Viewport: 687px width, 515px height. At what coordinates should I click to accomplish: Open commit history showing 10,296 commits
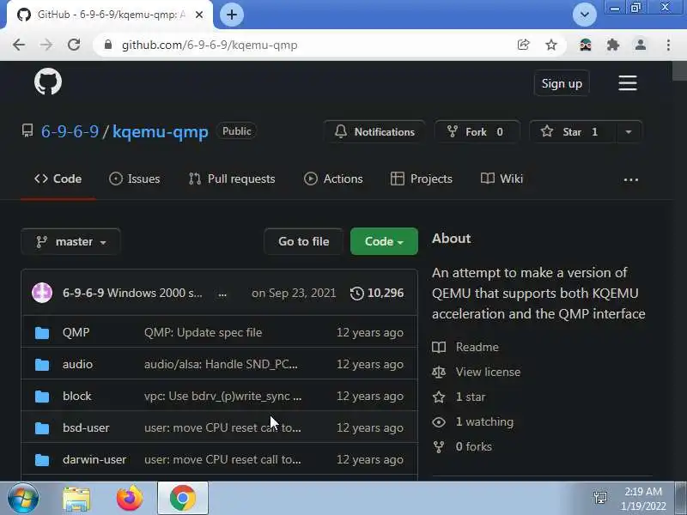[377, 293]
